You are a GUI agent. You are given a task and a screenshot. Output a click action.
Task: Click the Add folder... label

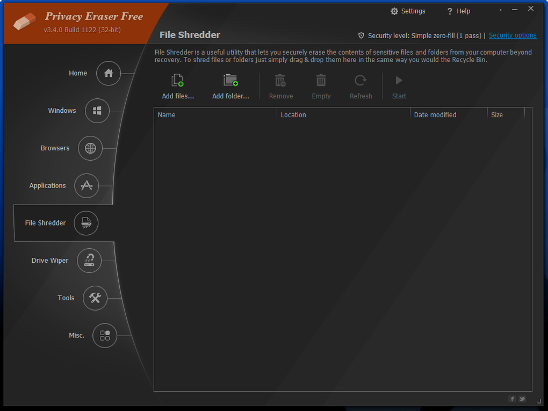[230, 96]
